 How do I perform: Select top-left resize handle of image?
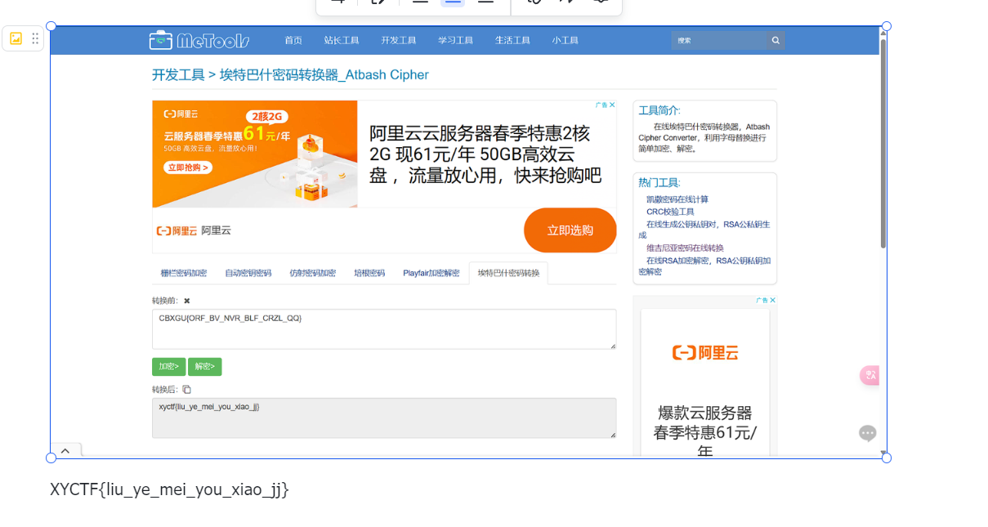pos(51,26)
